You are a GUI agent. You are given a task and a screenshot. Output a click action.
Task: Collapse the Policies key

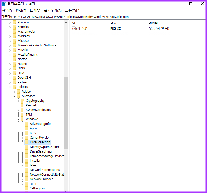tap(10, 87)
